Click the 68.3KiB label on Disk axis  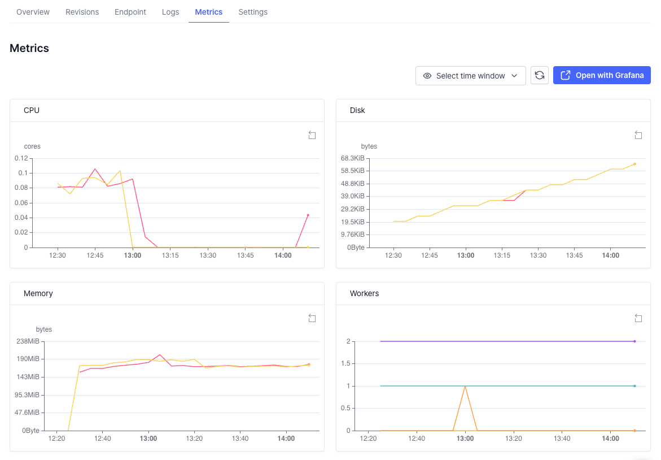[352, 158]
